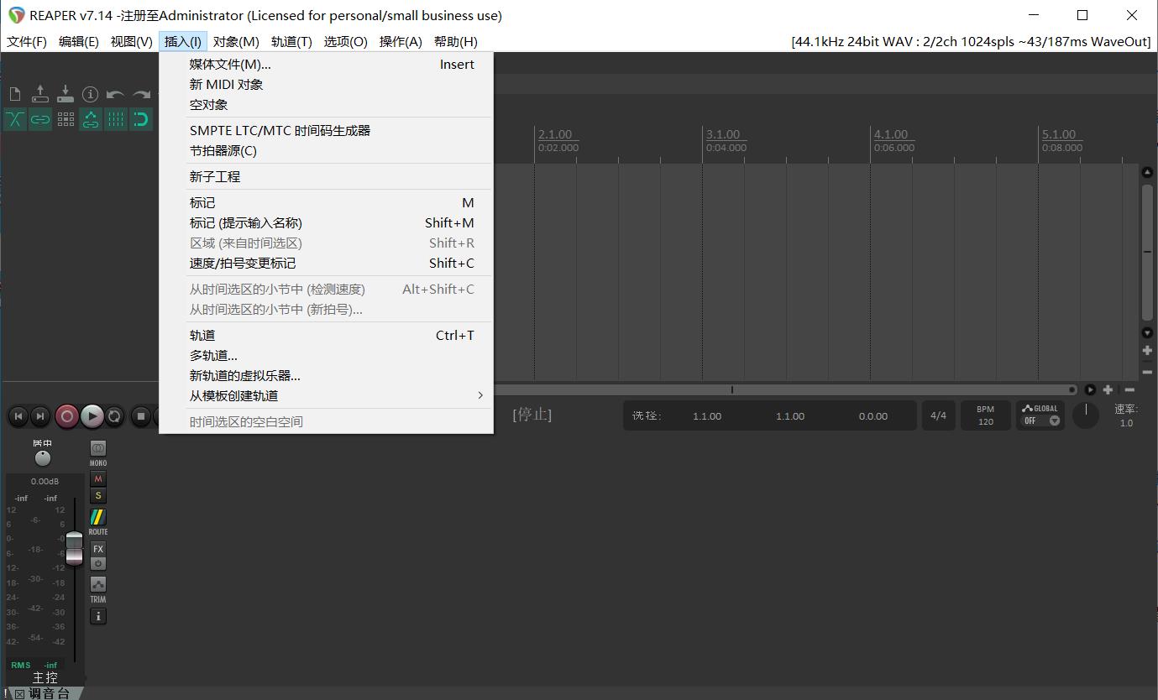Click the vertical scrollbar up arrow

coord(1147,172)
